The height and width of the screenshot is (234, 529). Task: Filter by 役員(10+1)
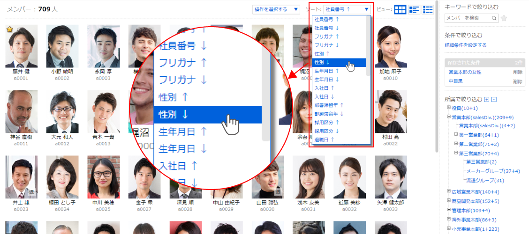click(465, 108)
